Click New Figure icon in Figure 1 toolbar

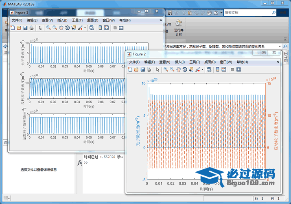coord(13,28)
